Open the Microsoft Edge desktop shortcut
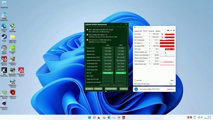Image resolution: width=213 pixels, height=120 pixels. (4, 27)
